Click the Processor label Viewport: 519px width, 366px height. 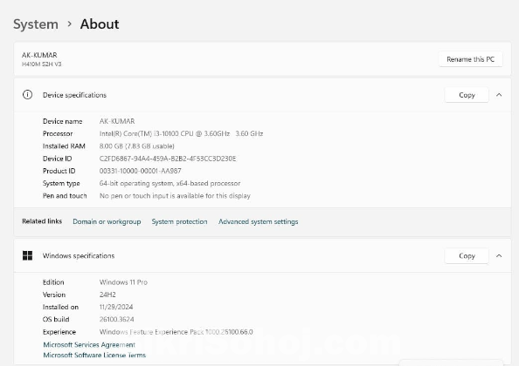[58, 133]
